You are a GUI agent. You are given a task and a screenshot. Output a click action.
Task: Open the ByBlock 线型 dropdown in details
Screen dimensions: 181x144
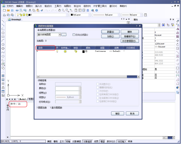pos(80,97)
